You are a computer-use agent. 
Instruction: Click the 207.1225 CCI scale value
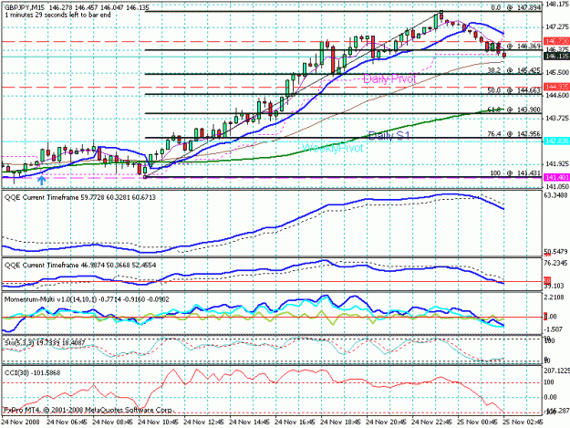click(556, 371)
